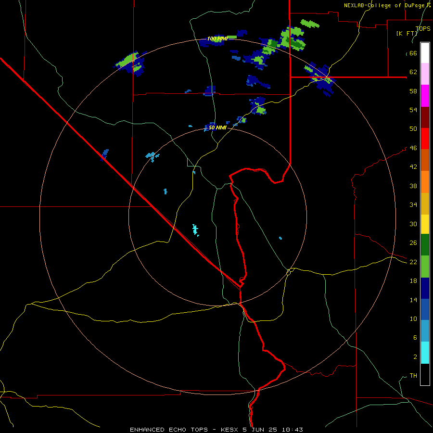Click the magenta legend swatch

click(425, 96)
